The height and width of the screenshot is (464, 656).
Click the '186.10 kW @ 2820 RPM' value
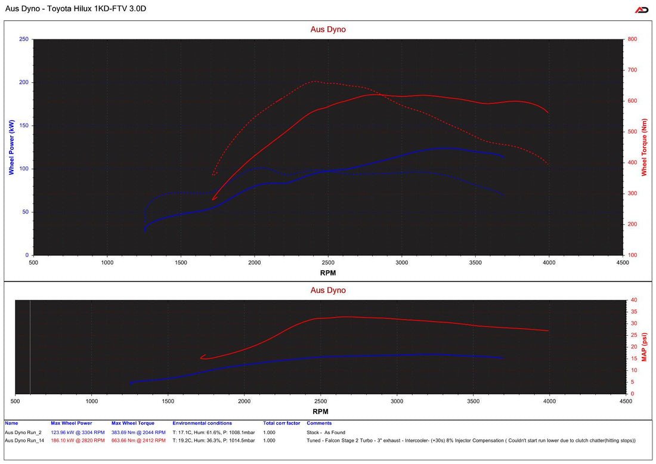pos(78,440)
